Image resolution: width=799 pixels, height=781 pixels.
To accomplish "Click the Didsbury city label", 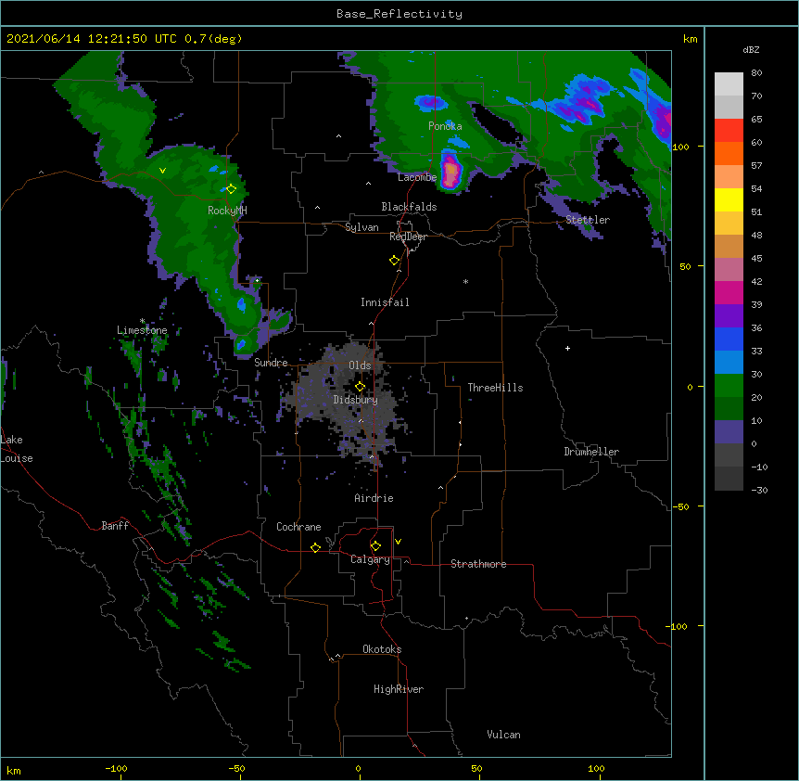I will [x=356, y=400].
